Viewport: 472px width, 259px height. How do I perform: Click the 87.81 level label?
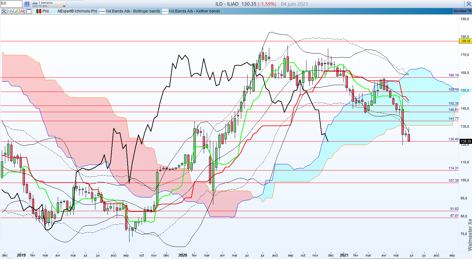point(454,216)
